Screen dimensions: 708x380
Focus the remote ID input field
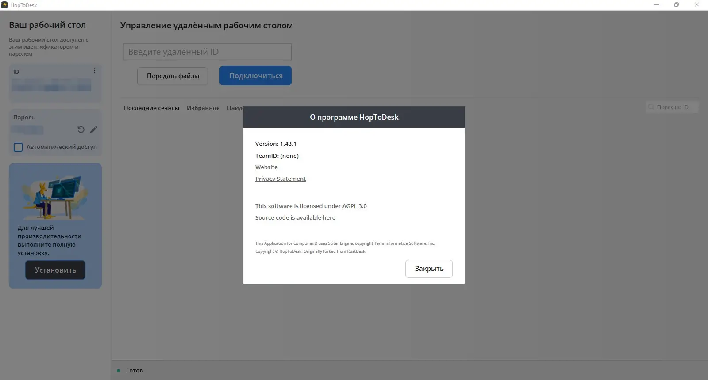point(208,52)
